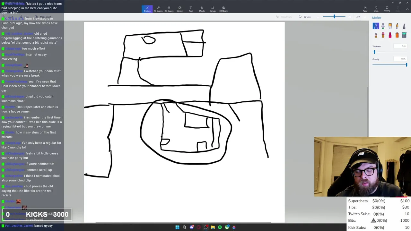Zoom out with the minus button

tap(318, 17)
